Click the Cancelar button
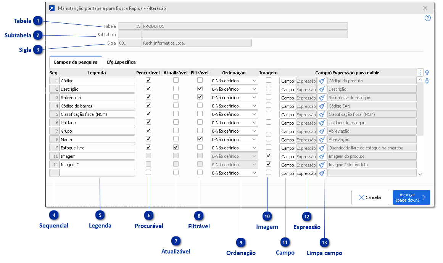The width and height of the screenshot is (443, 263). click(x=370, y=197)
